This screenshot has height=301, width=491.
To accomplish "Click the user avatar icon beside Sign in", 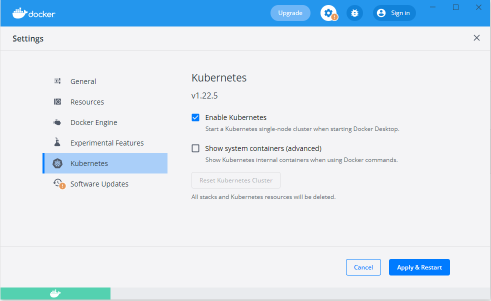I will point(381,13).
